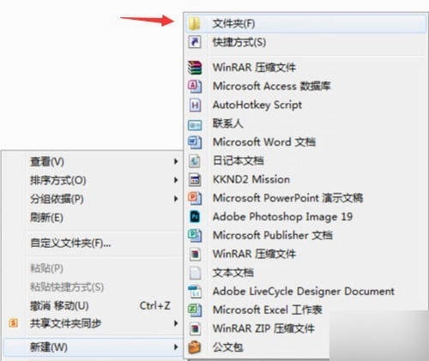The width and height of the screenshot is (429, 361).
Task: Click the Ctrl+Z shortcut text
Action: 154,306
